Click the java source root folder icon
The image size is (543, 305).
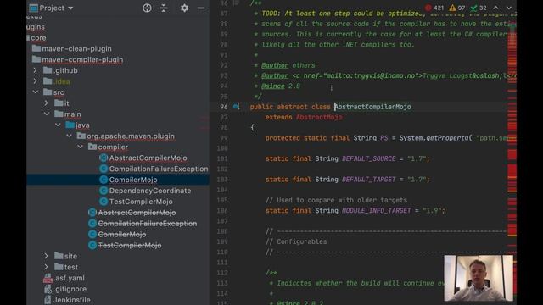(70, 125)
